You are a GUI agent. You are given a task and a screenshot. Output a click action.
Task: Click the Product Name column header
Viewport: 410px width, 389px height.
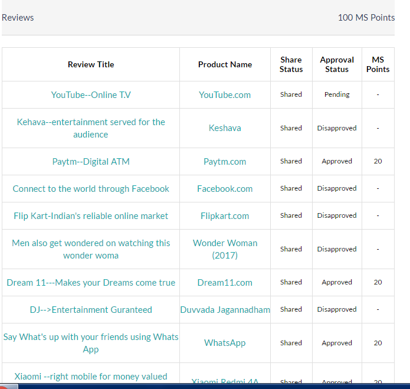pos(225,64)
